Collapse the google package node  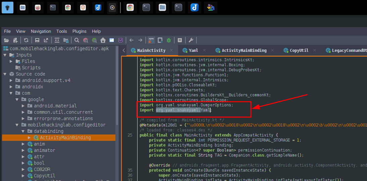click(x=17, y=99)
